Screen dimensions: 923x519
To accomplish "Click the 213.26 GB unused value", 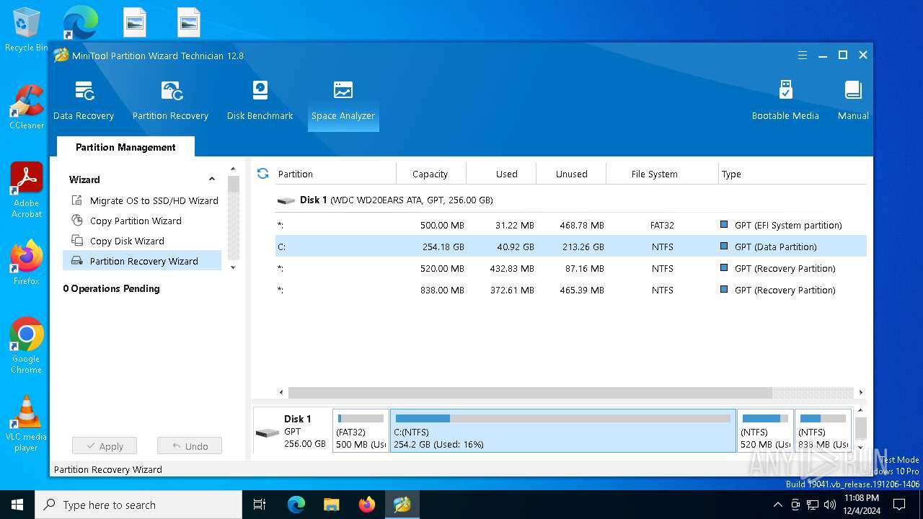I will pos(583,247).
